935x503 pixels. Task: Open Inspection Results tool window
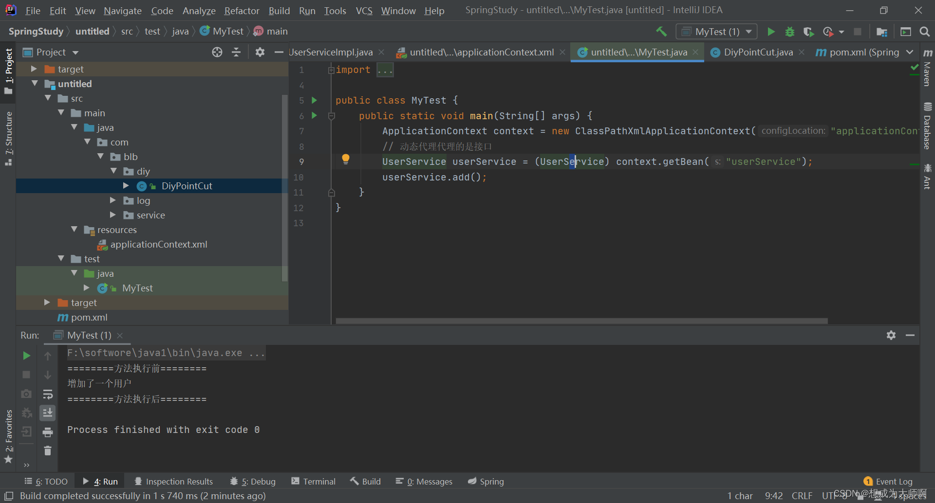[173, 482]
